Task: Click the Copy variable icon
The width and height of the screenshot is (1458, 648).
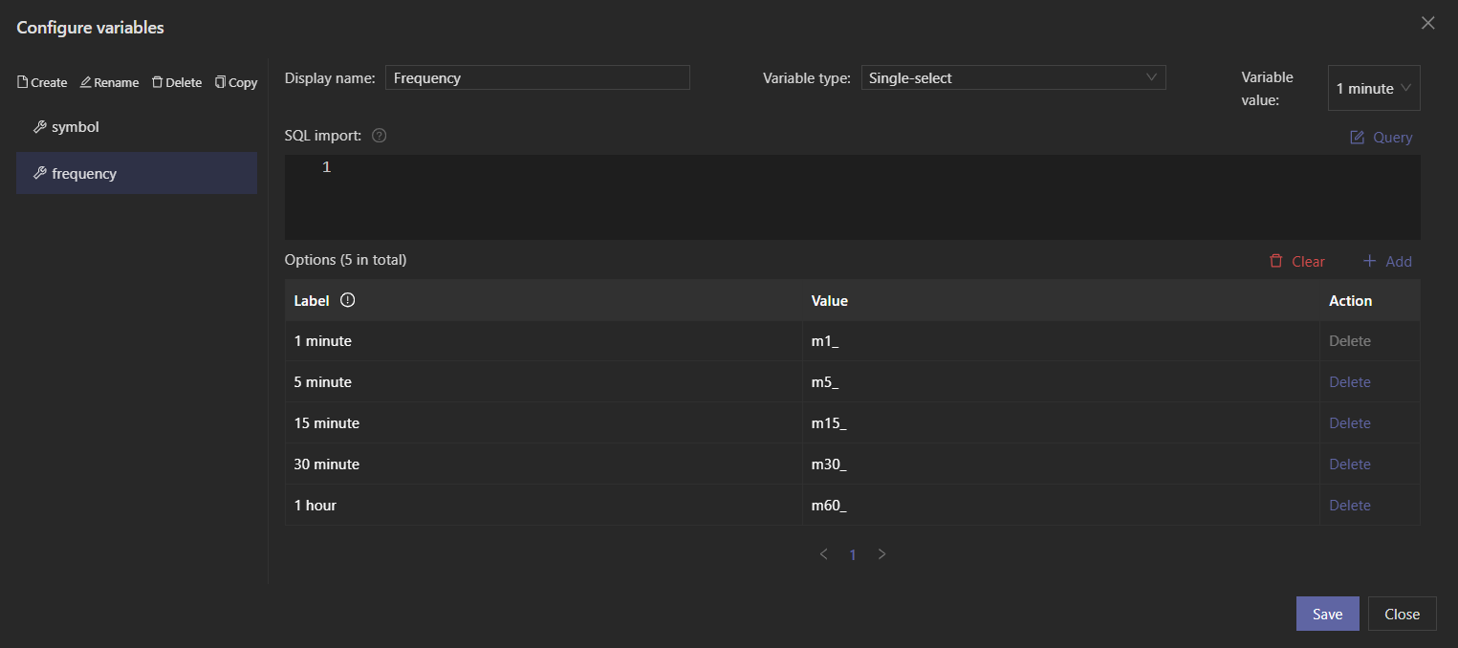Action: [221, 83]
